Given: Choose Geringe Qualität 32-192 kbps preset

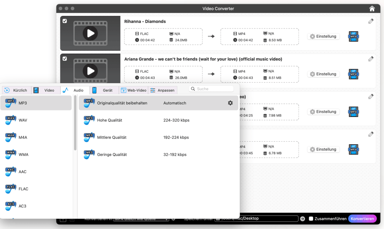Looking at the screenshot, I should [112, 154].
